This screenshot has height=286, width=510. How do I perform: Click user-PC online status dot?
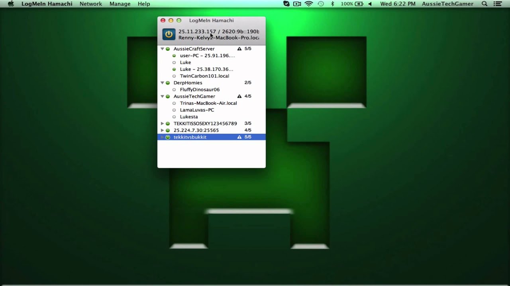[x=174, y=56]
